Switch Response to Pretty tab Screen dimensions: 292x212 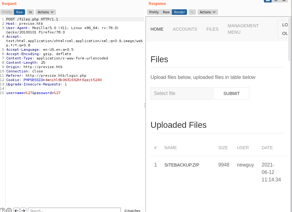(154, 12)
